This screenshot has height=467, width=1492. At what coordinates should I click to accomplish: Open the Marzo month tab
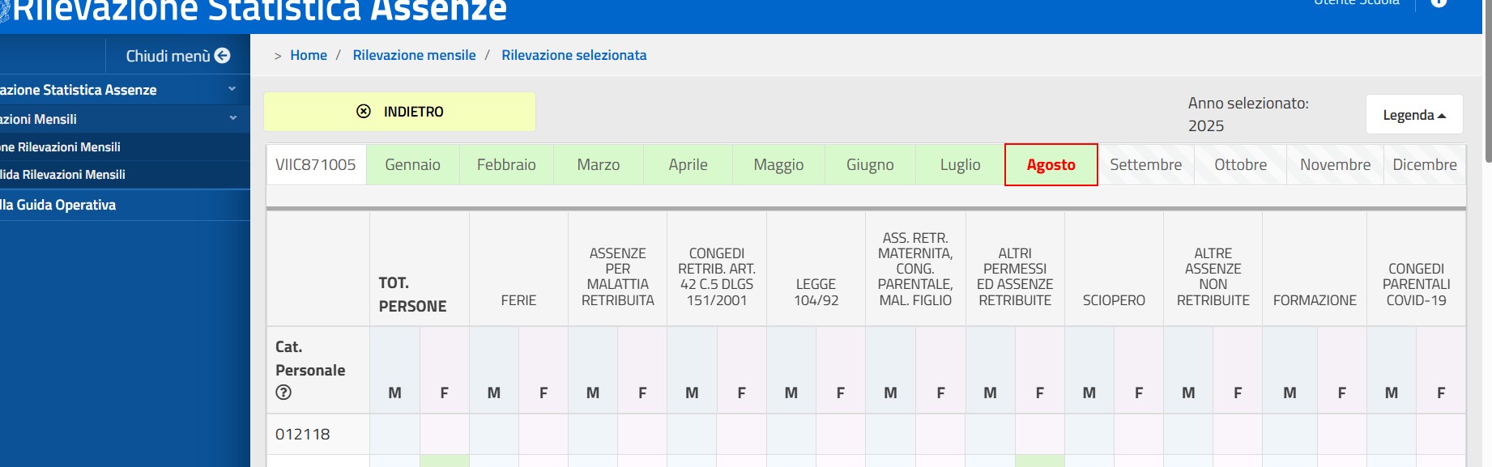coord(598,165)
